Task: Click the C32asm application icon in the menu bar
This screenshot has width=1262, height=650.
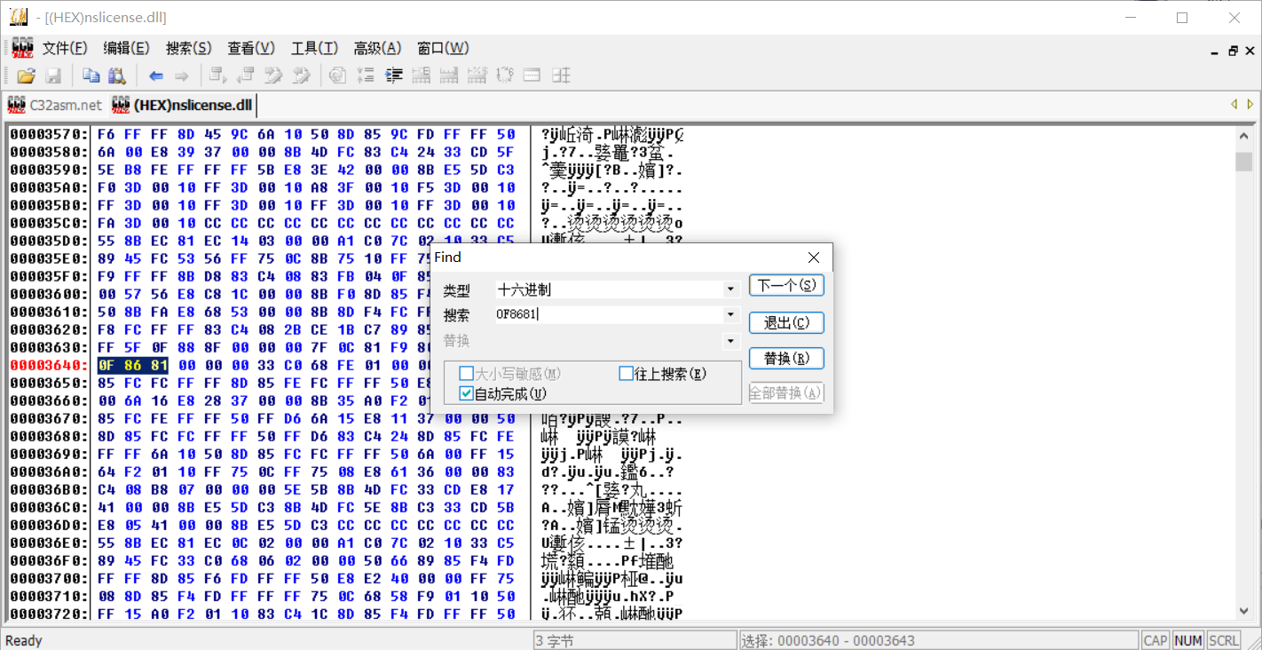Action: click(22, 48)
